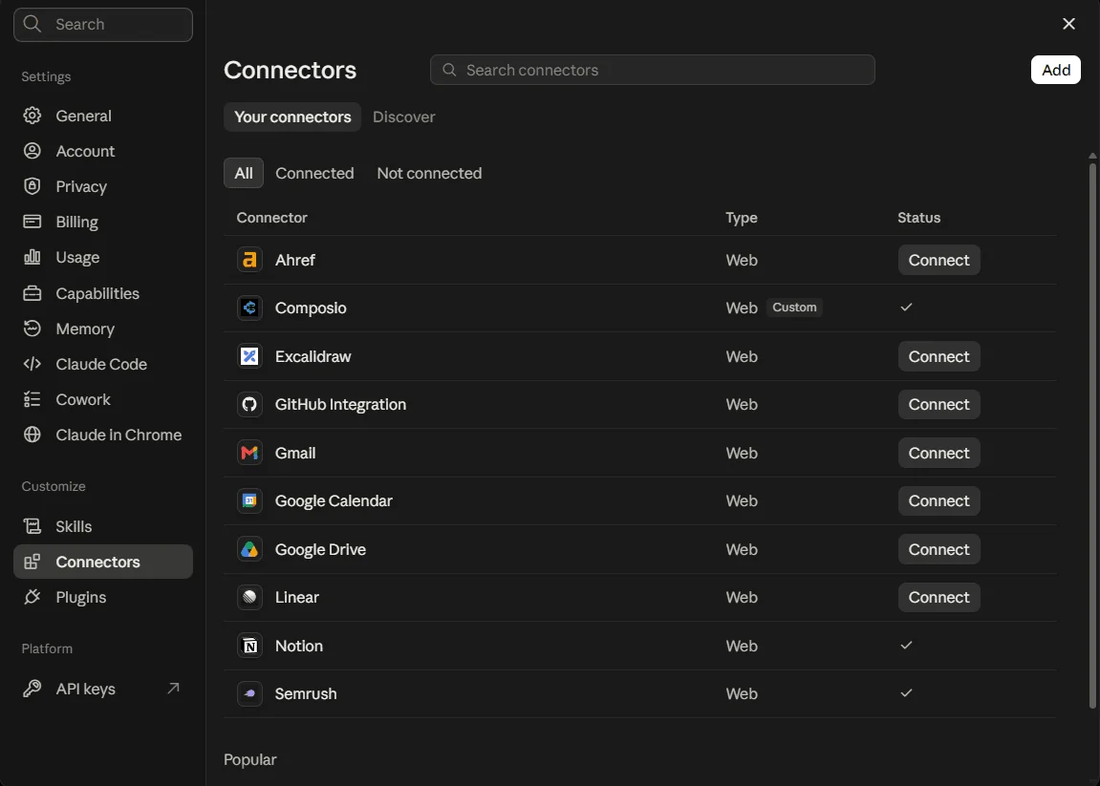Open the Capabilities settings page
The width and height of the screenshot is (1100, 786).
tap(103, 293)
